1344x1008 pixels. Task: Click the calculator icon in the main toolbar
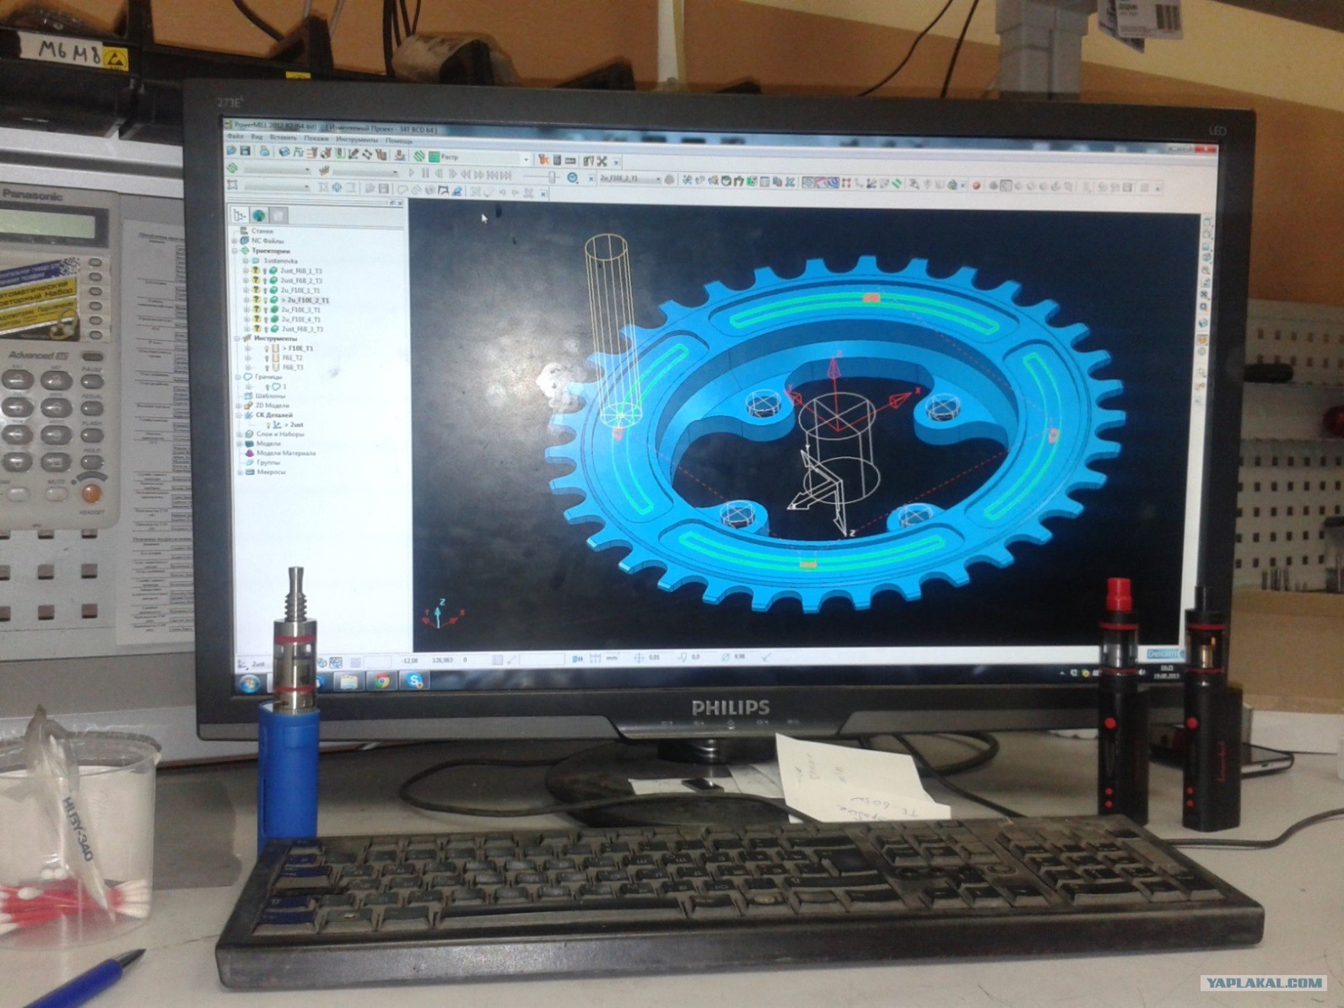point(558,160)
